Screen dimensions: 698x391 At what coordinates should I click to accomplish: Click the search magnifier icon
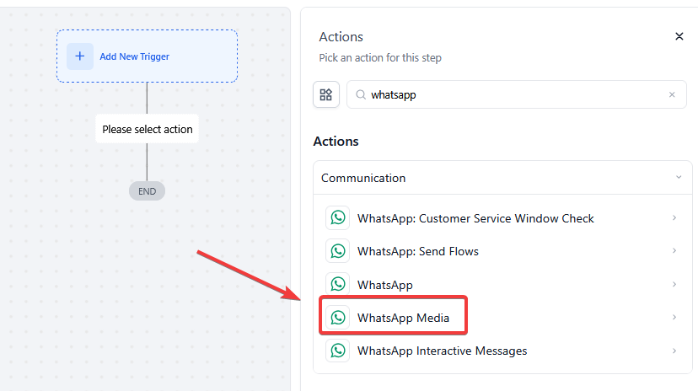pyautogui.click(x=361, y=94)
